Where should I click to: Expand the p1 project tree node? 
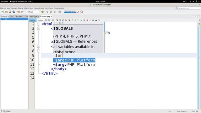(x=1, y=19)
